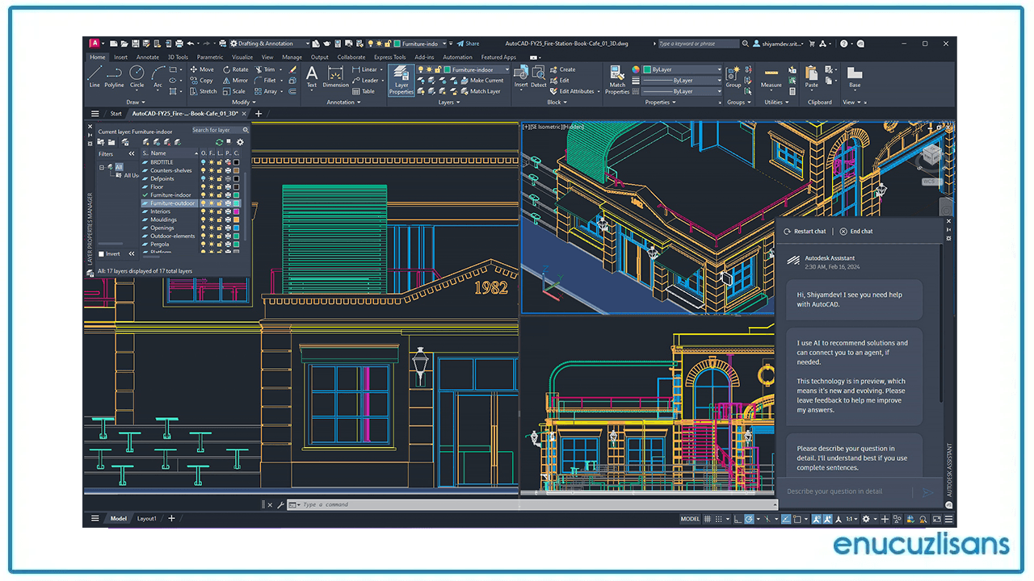
Task: Click the Make Current button
Action: tap(481, 81)
